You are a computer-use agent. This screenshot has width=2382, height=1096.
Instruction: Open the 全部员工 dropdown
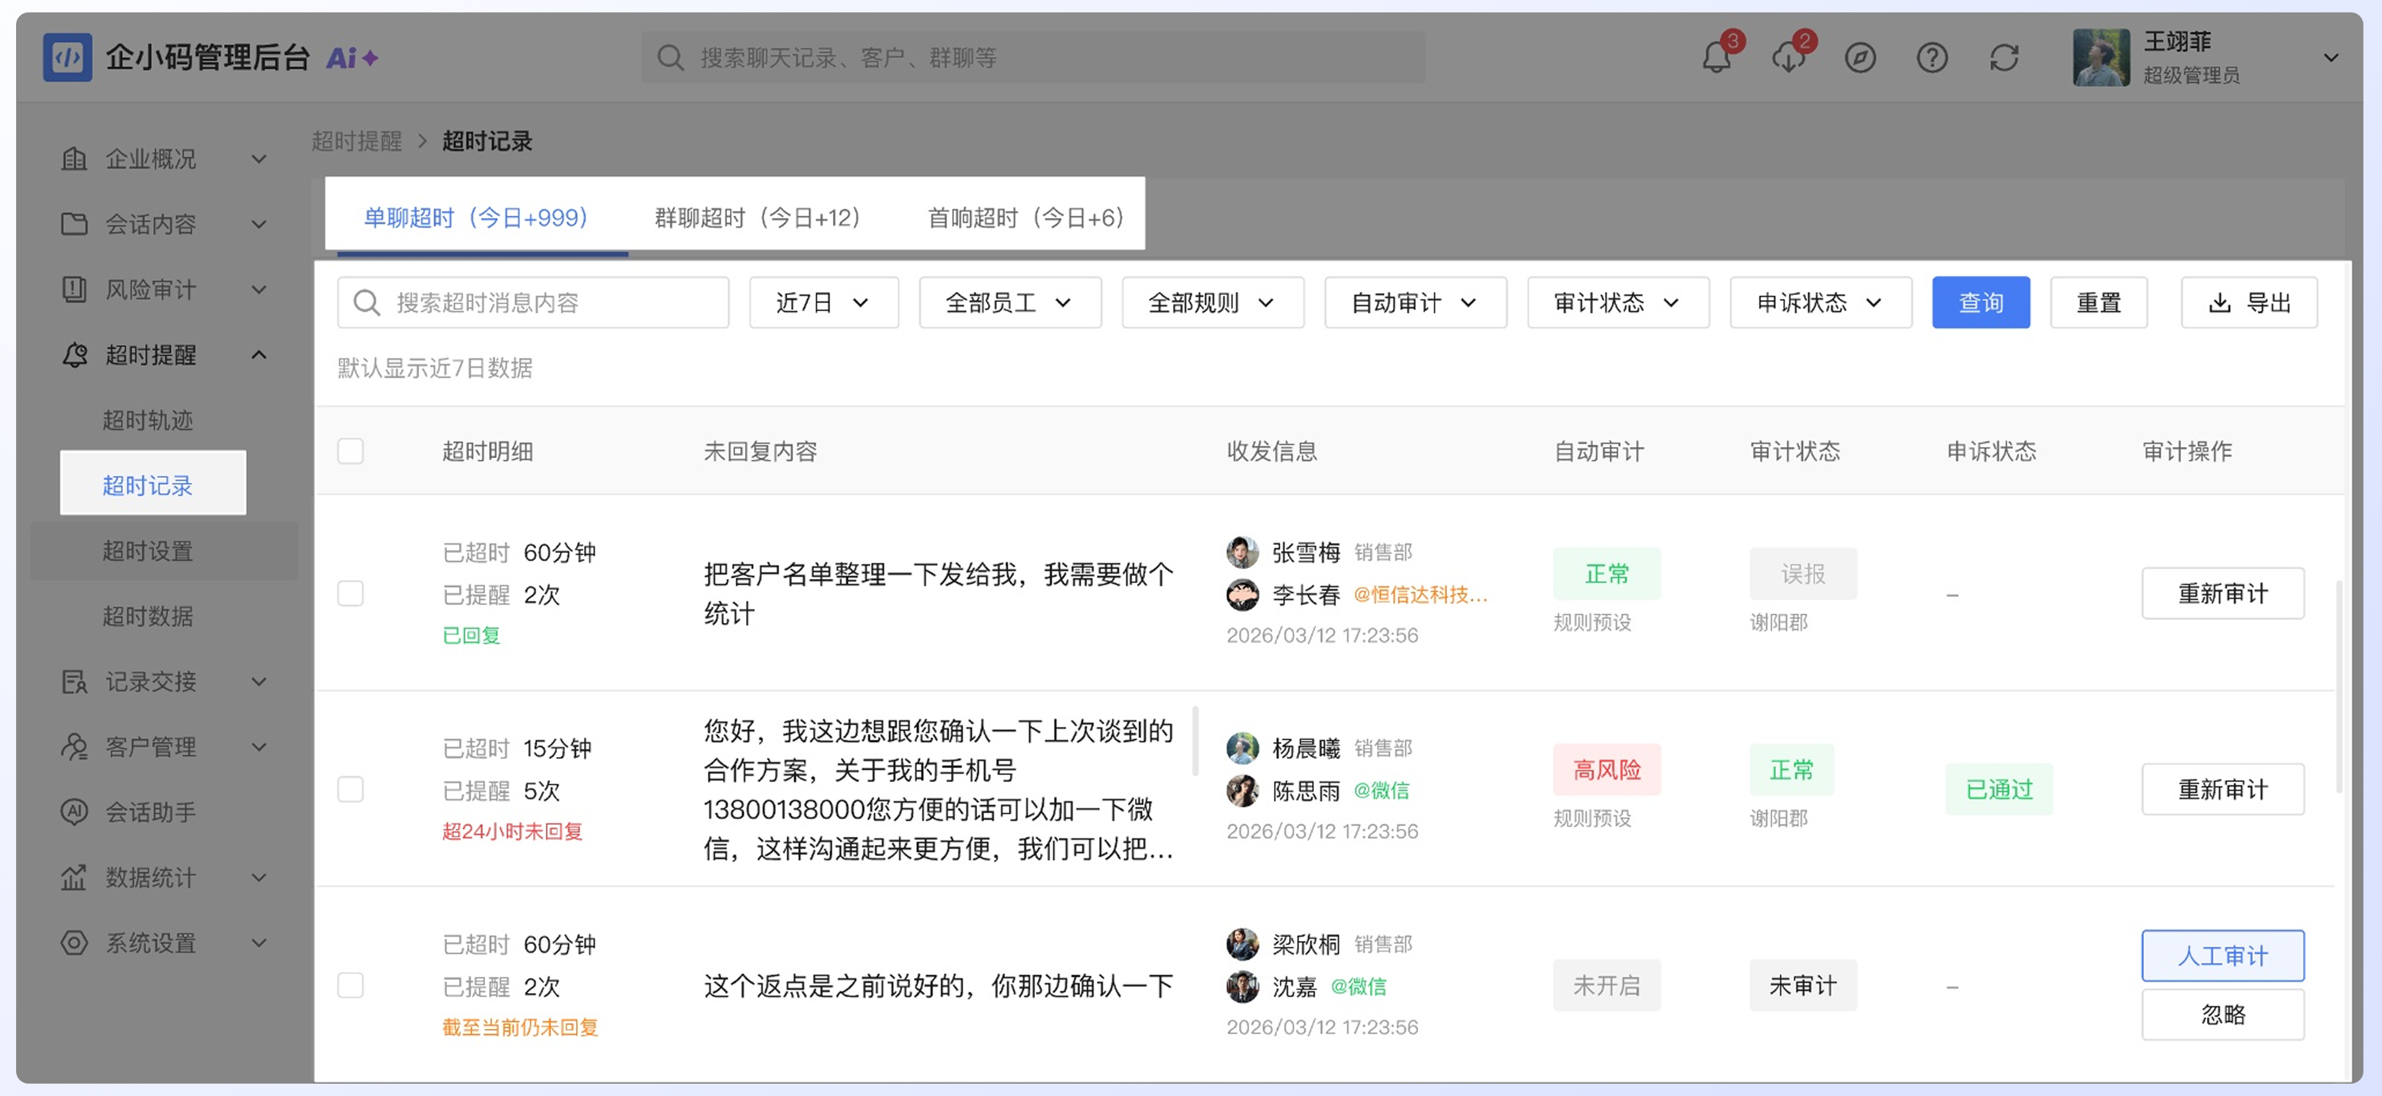coord(1010,302)
